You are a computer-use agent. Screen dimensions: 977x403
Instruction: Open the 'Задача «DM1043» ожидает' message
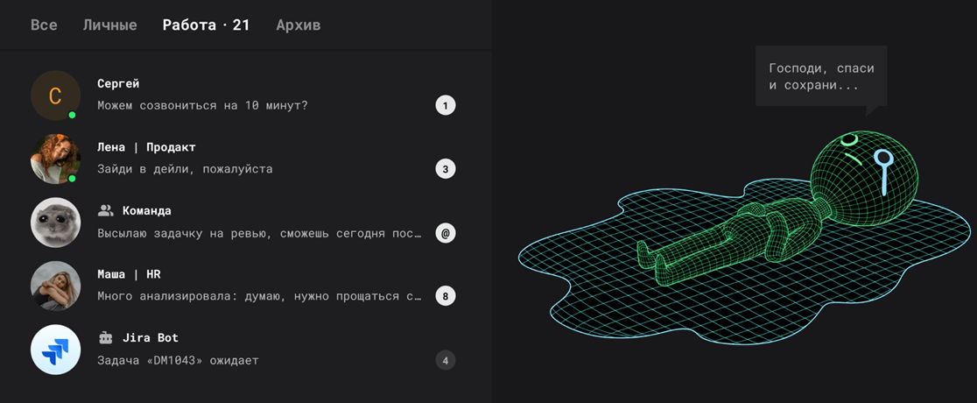tap(178, 360)
